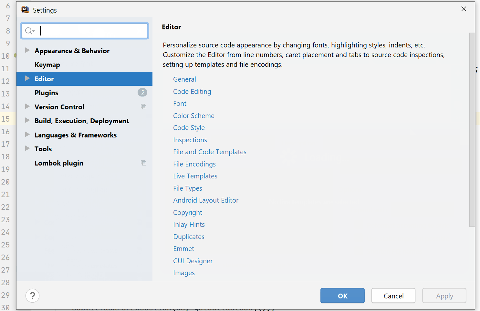The width and height of the screenshot is (480, 311).
Task: Click the IntelliJ Settings window icon
Action: point(25,10)
